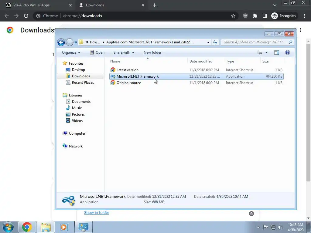Select Downloads in the navigation pane
Viewport: 311px width, 233px height.
[81, 76]
